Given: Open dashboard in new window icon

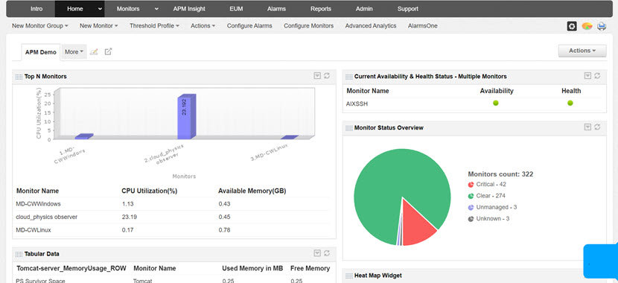Looking at the screenshot, I should point(108,51).
